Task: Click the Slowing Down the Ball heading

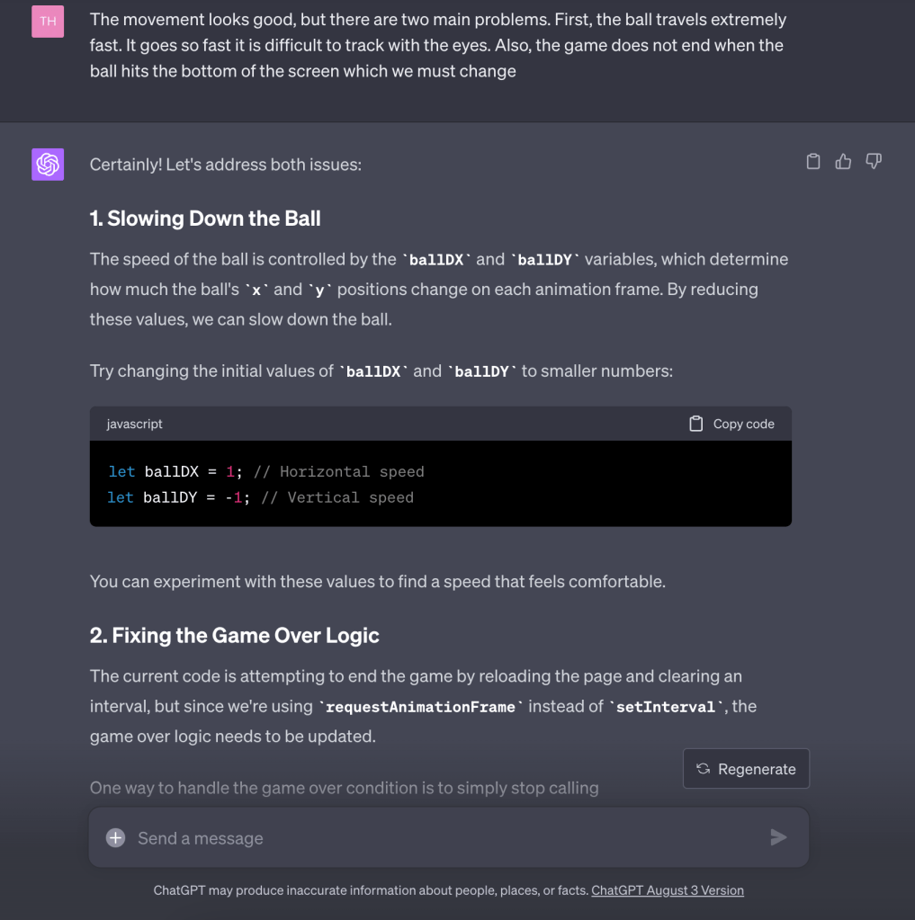Action: 205,219
